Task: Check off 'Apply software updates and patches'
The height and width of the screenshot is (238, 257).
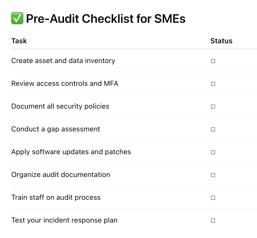Action: 213,152
